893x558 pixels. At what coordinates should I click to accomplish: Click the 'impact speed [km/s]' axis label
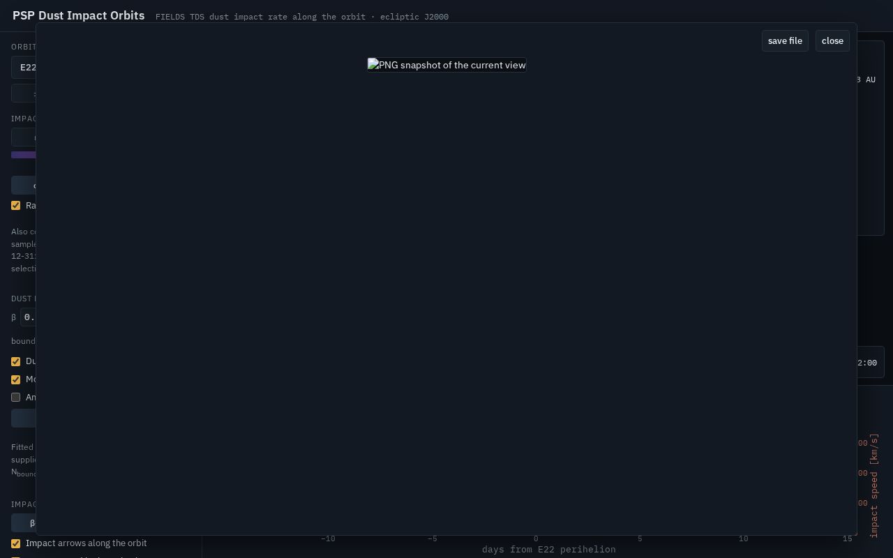(874, 485)
